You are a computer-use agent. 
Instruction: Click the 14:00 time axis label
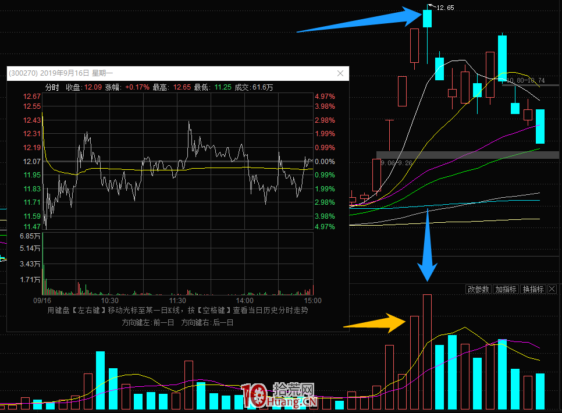pyautogui.click(x=245, y=300)
